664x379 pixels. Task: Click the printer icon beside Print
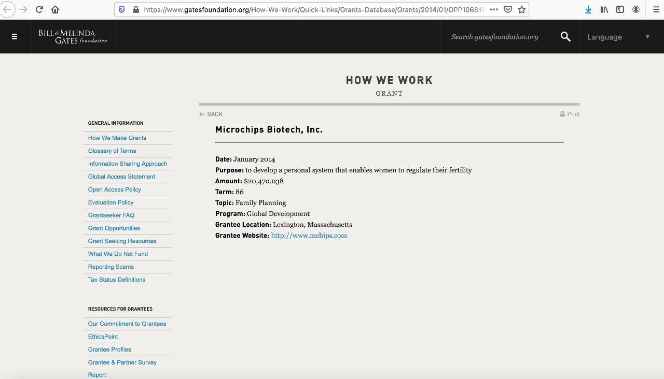(x=562, y=114)
